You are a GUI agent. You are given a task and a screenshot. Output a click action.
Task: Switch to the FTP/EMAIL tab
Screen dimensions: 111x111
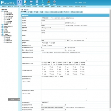(x=66, y=12)
